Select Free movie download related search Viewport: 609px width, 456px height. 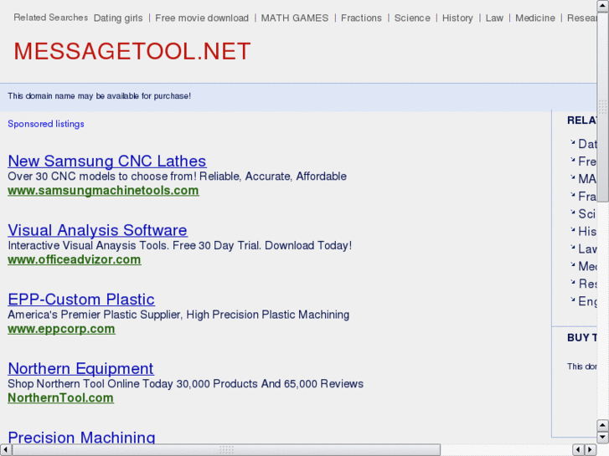[x=202, y=18]
